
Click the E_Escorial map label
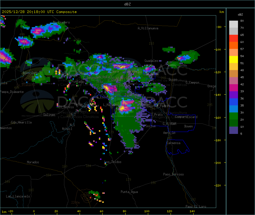click(105, 97)
